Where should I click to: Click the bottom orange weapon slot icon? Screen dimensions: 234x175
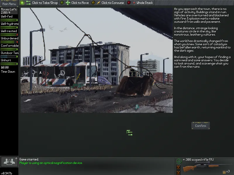point(178,172)
